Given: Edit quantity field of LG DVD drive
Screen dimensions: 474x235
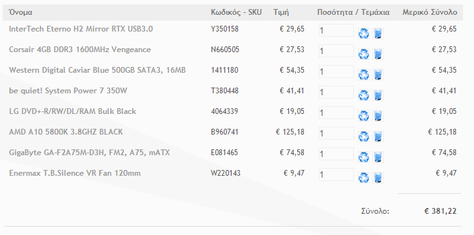Looking at the screenshot, I should [x=336, y=113].
